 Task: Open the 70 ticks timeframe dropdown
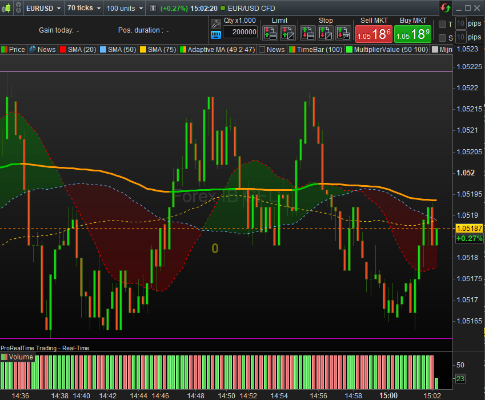84,8
